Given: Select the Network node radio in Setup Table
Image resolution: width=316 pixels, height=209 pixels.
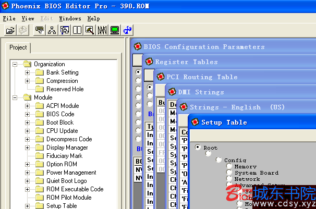Looking at the screenshot, I should pyautogui.click(x=229, y=179).
